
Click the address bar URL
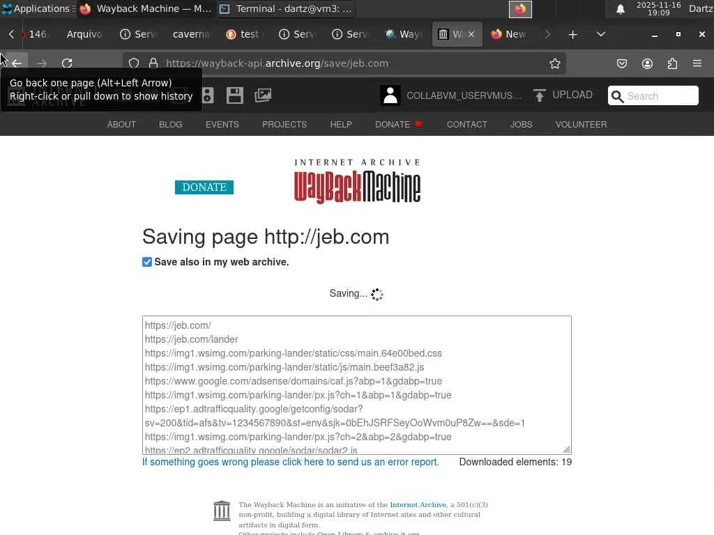(x=277, y=63)
